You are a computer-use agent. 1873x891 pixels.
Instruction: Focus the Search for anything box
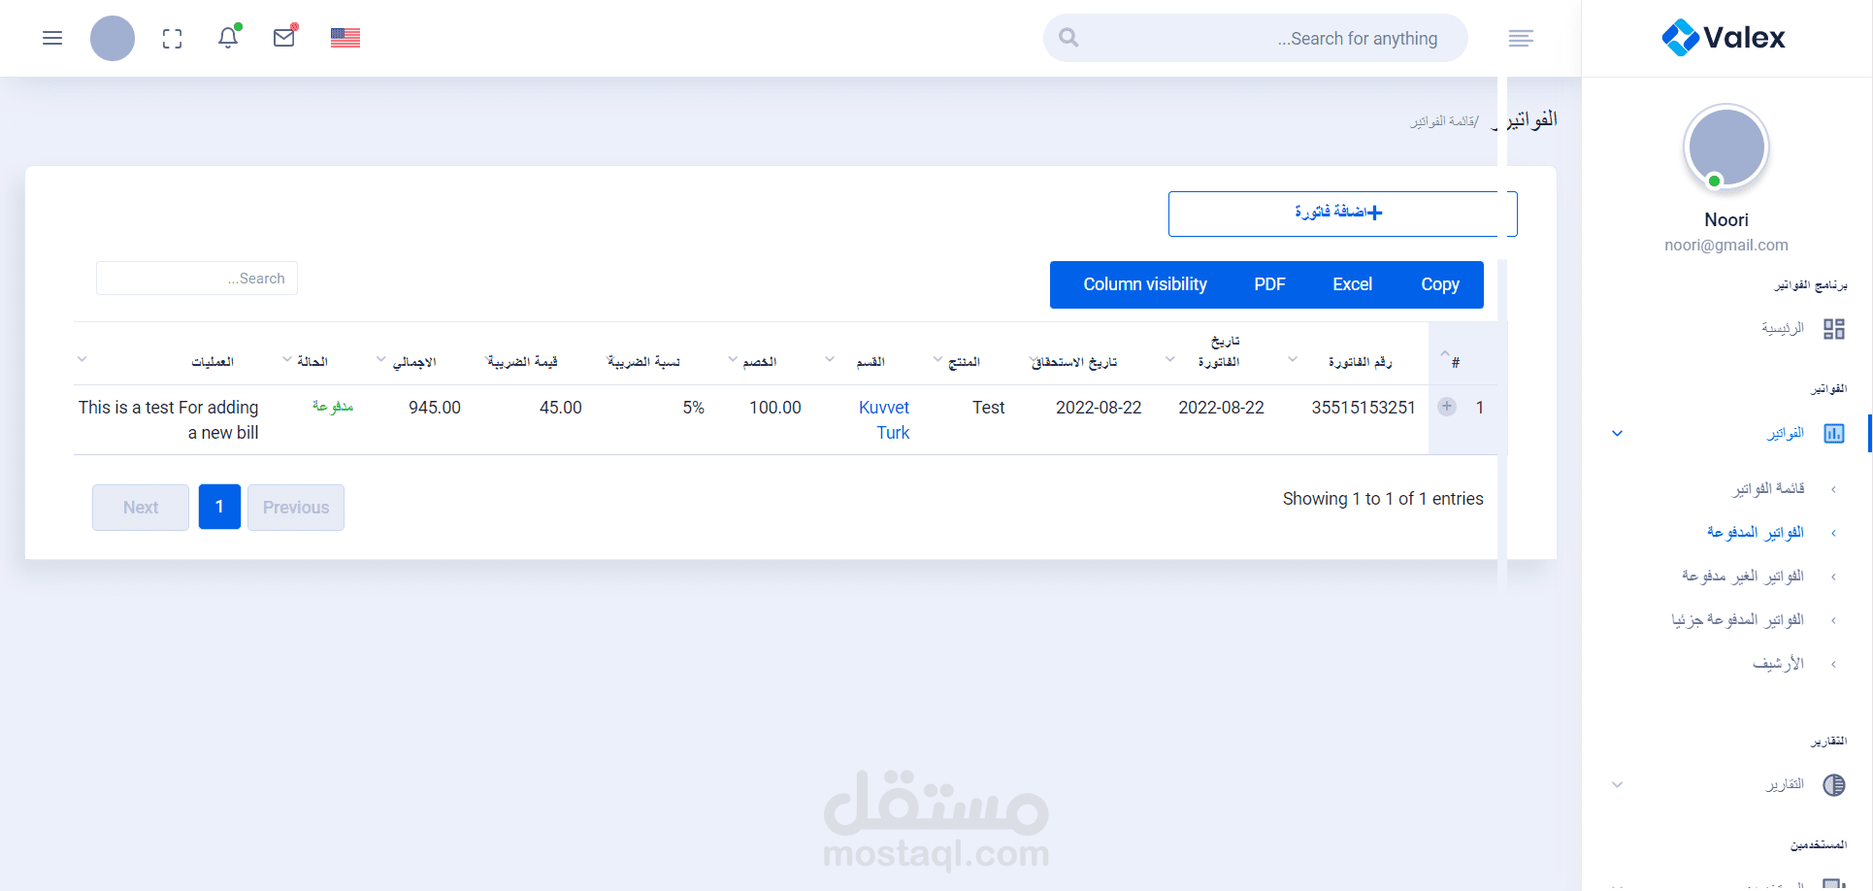tap(1256, 38)
